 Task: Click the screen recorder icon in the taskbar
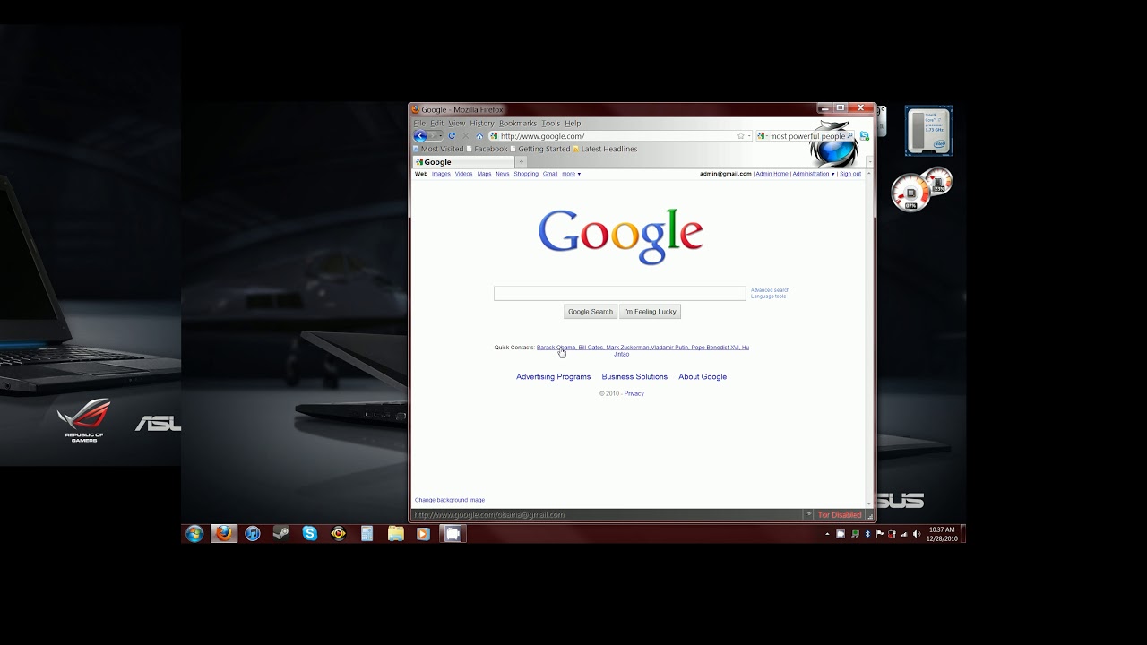pyautogui.click(x=453, y=534)
